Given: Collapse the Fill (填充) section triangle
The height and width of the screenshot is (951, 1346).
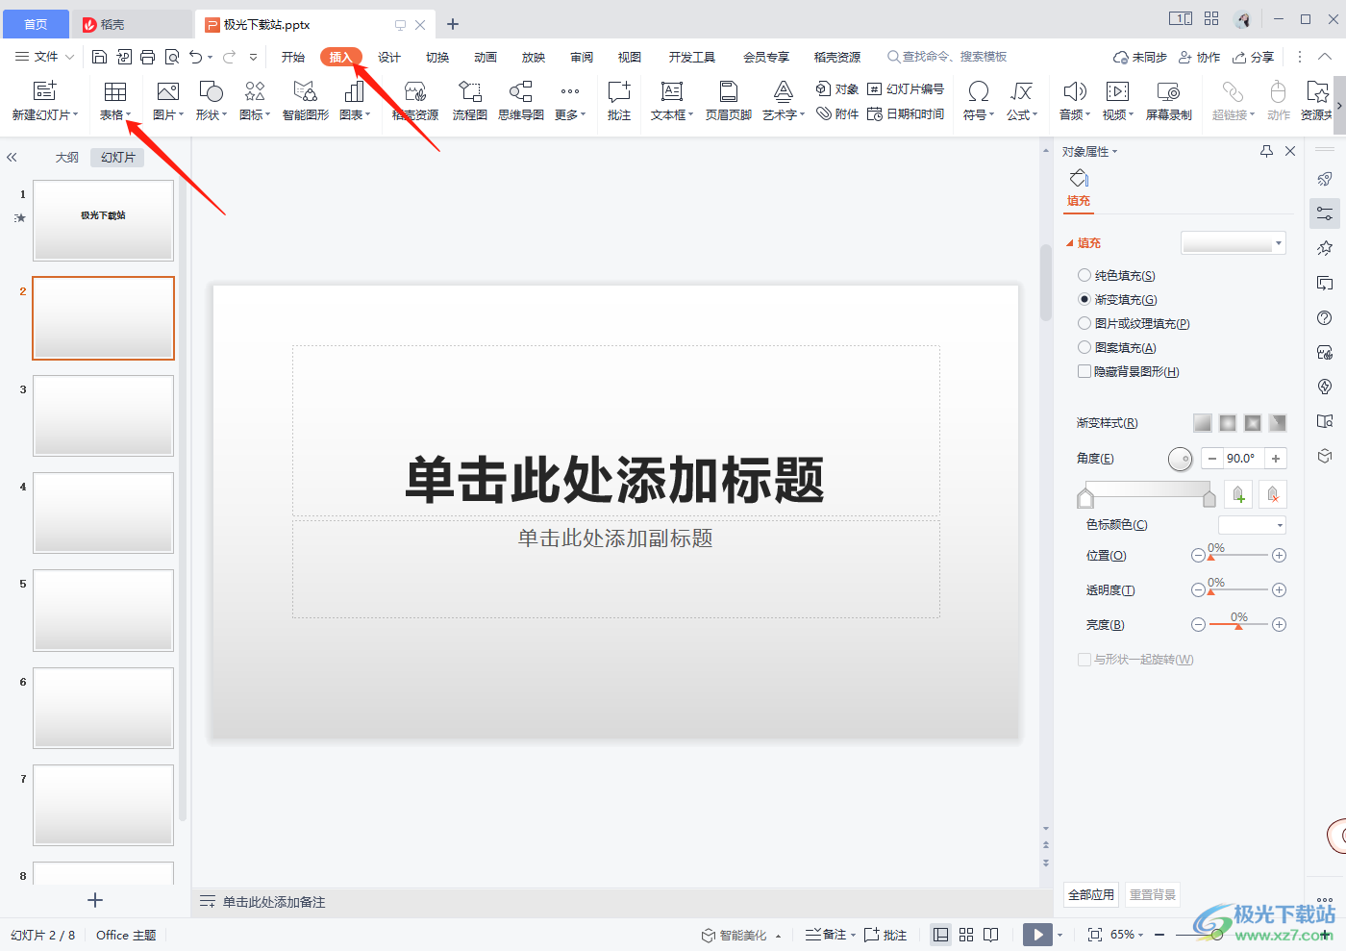Looking at the screenshot, I should pyautogui.click(x=1070, y=243).
